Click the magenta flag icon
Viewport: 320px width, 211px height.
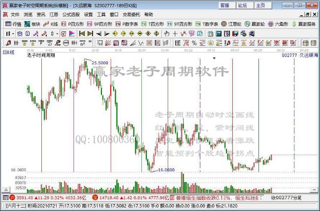click(x=72, y=33)
